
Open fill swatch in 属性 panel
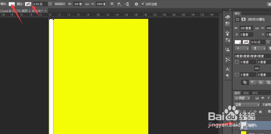238,42
